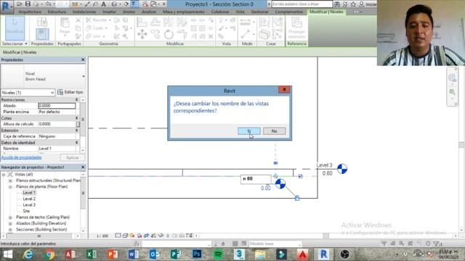Click the Editar tipo button
This screenshot has width=465, height=261.
point(70,92)
